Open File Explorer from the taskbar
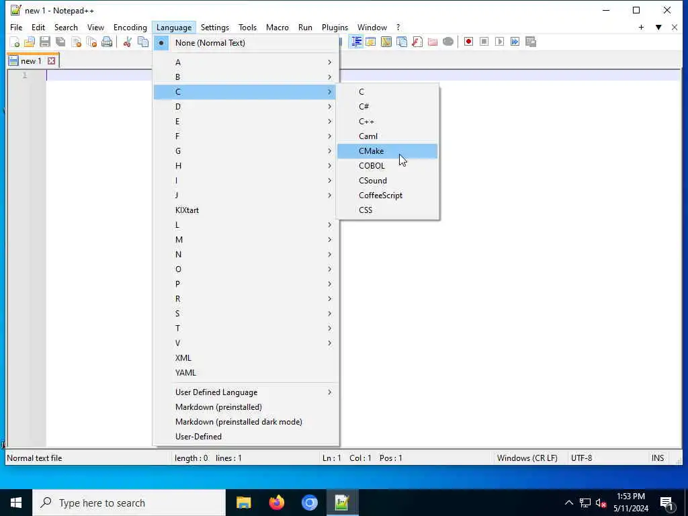 (x=243, y=503)
